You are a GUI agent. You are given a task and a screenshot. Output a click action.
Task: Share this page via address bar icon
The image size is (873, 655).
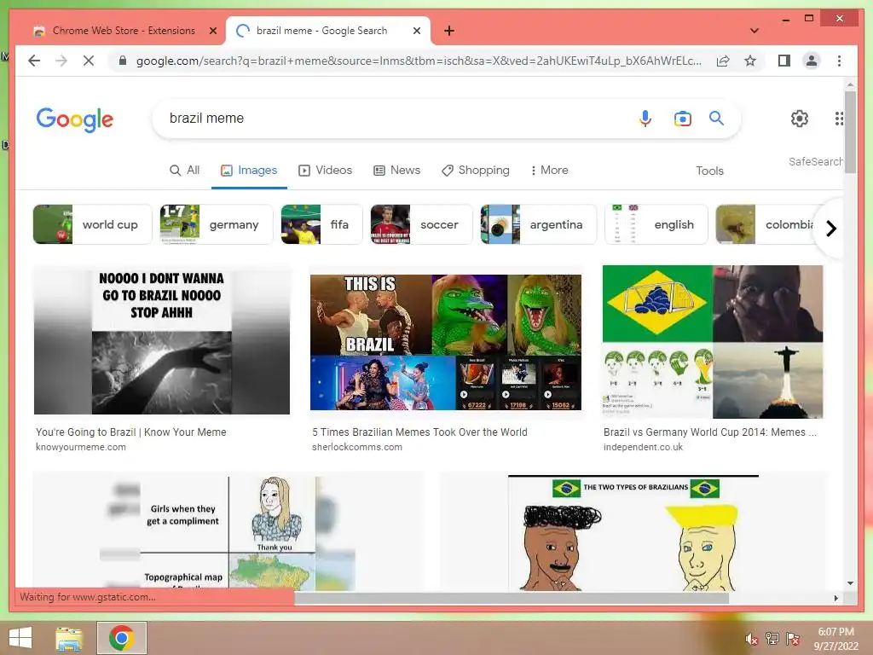[723, 61]
